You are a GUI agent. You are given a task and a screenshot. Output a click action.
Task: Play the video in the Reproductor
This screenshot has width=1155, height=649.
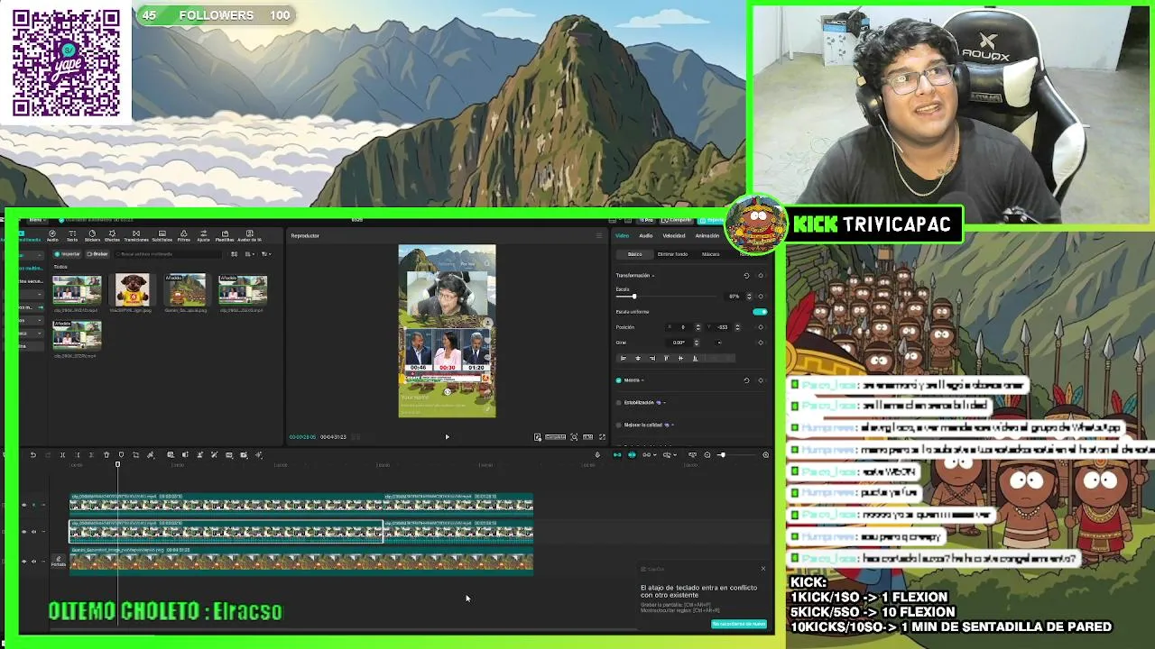point(447,437)
